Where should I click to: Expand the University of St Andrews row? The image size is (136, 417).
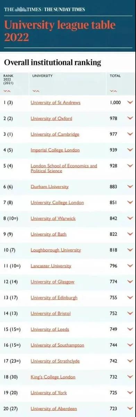click(130, 103)
